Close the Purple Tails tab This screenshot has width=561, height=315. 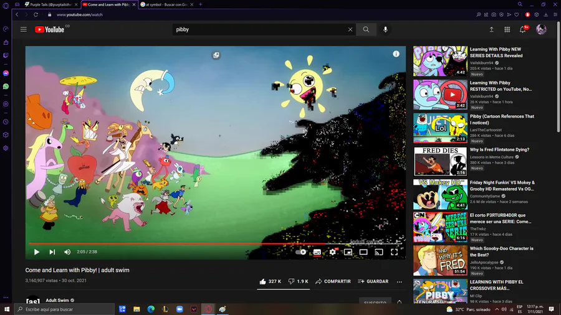[76, 4]
